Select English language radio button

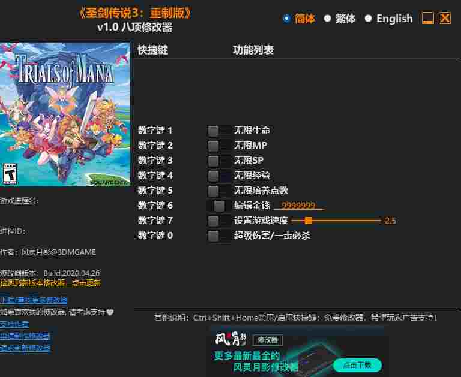tap(368, 19)
